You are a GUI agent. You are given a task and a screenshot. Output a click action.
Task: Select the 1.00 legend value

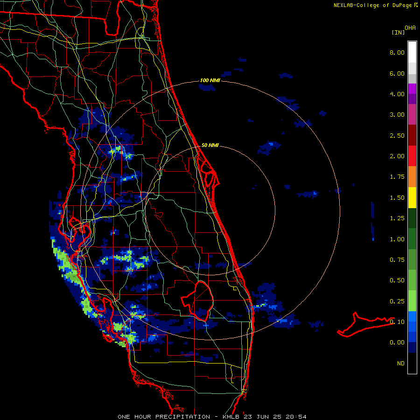(x=397, y=239)
